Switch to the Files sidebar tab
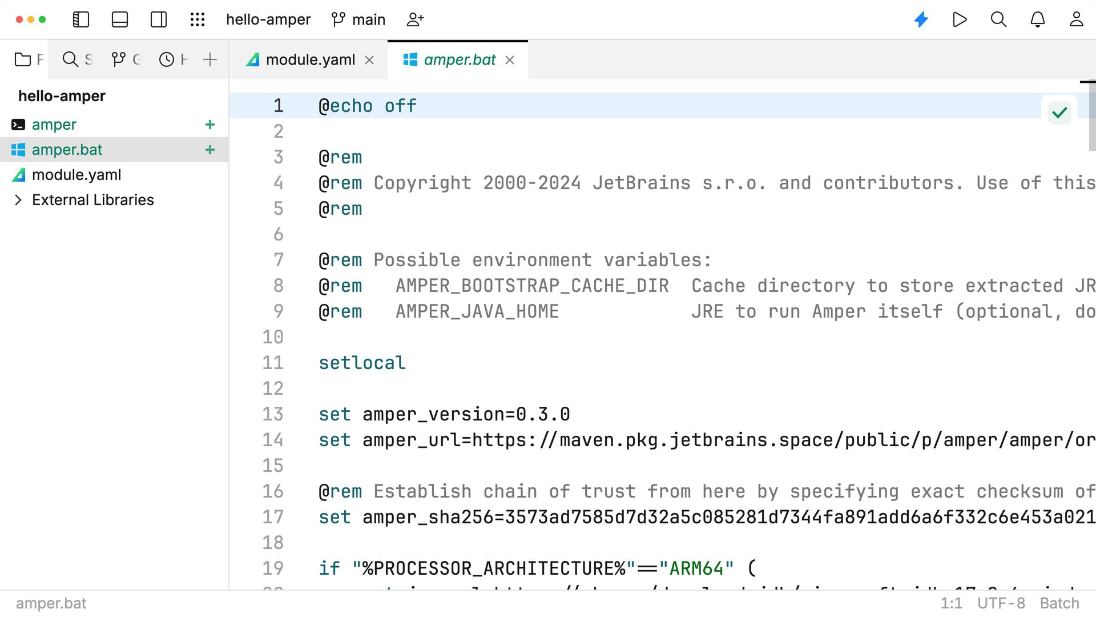The height and width of the screenshot is (617, 1096). coord(29,59)
